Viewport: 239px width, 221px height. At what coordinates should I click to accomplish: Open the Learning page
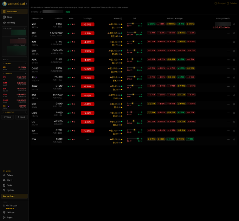(14, 23)
